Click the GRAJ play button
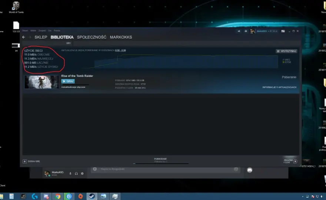The width and height of the screenshot is (326, 200). [68, 81]
